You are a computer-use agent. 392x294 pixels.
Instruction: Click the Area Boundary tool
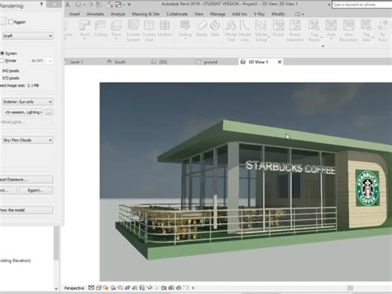[348, 30]
